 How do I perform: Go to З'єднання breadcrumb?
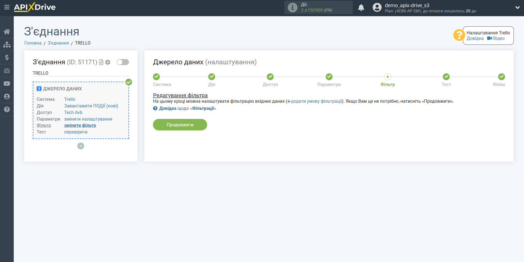[58, 43]
